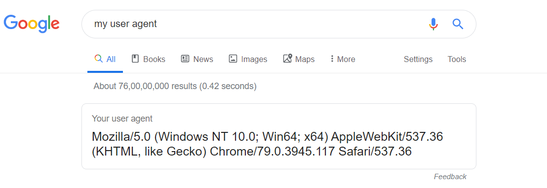This screenshot has height=188, width=547.
Task: Select the All results tab
Action: tap(105, 59)
